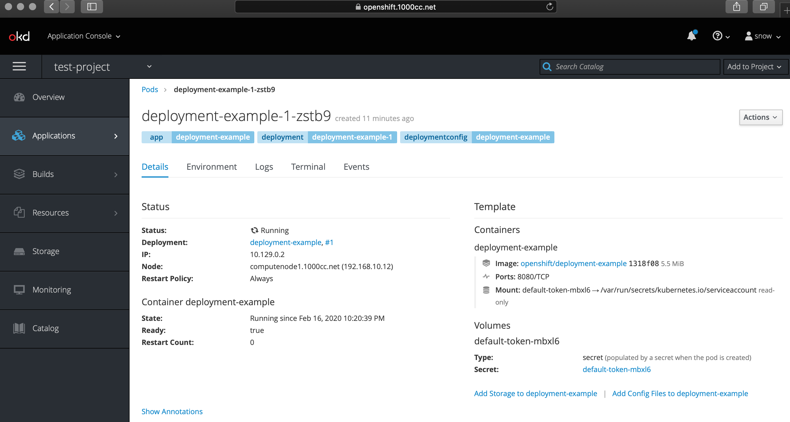
Task: Click the okd logo
Action: [x=19, y=36]
